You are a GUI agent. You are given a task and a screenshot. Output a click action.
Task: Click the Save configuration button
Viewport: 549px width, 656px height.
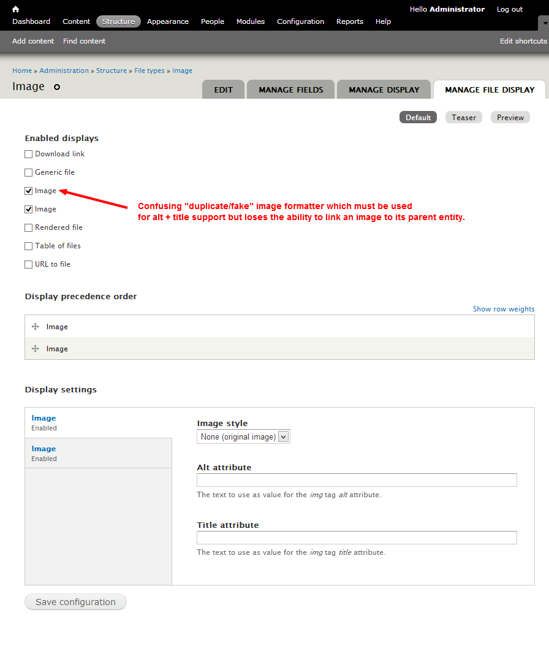coord(75,601)
